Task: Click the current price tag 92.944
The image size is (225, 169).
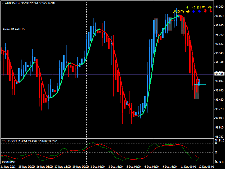Action: point(219,74)
